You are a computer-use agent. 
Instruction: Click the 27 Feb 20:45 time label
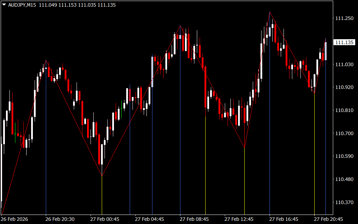(328, 219)
